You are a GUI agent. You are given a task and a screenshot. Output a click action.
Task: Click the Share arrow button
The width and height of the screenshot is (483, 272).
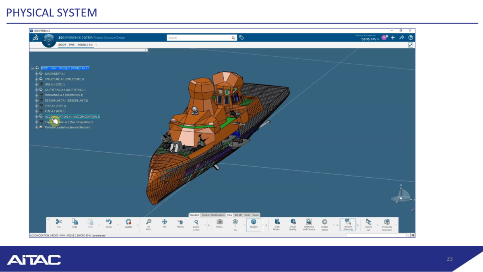[401, 37]
